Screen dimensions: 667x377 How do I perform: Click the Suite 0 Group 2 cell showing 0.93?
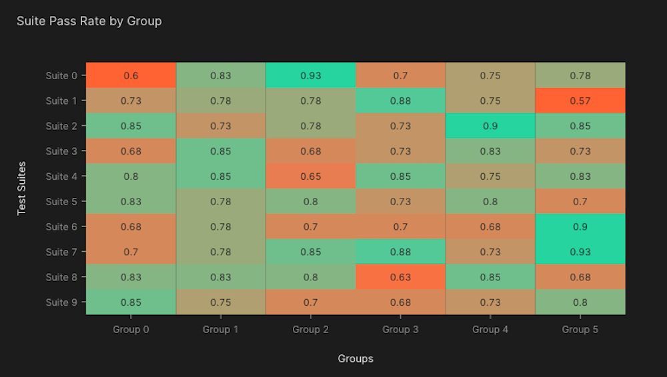click(311, 75)
